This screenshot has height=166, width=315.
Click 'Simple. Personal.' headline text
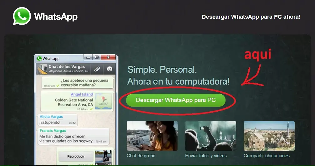coord(162,70)
